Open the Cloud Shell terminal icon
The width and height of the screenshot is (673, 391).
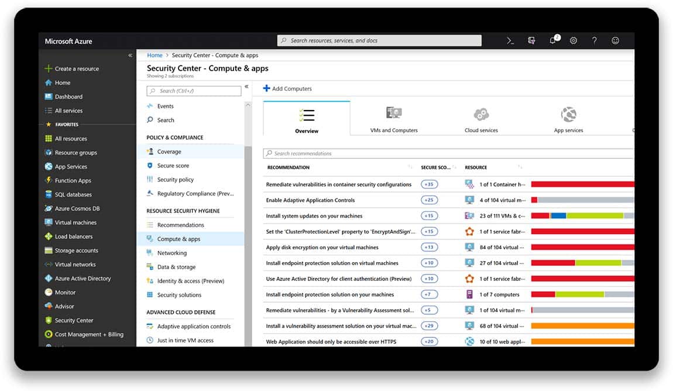(x=509, y=40)
